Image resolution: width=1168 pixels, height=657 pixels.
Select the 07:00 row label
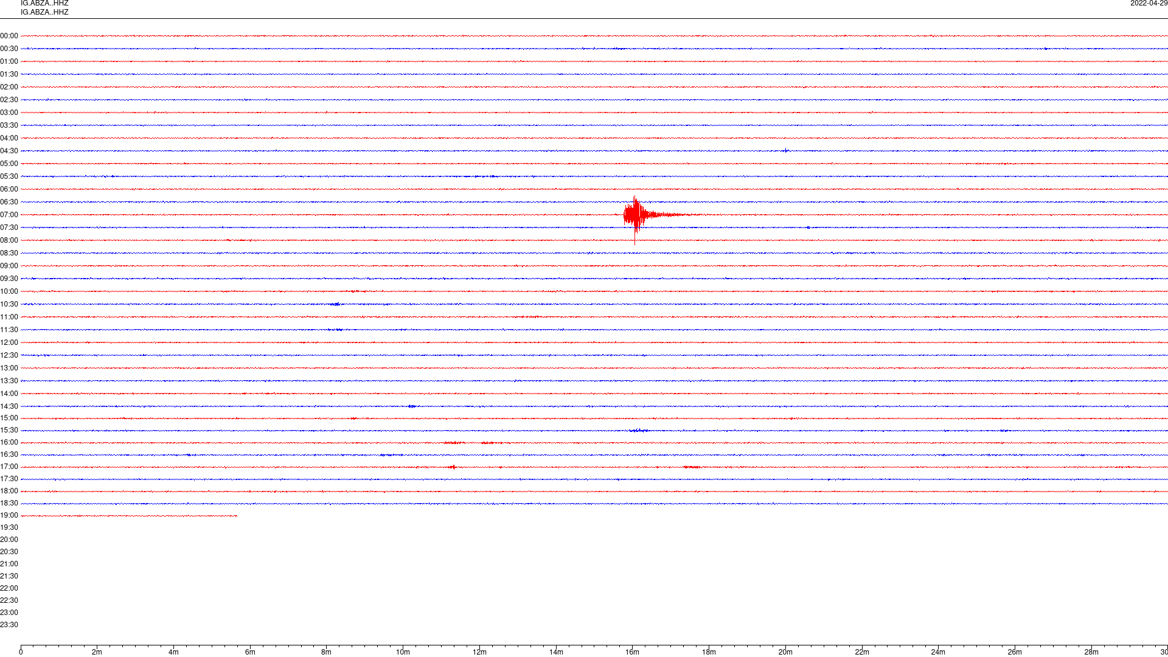pos(9,215)
